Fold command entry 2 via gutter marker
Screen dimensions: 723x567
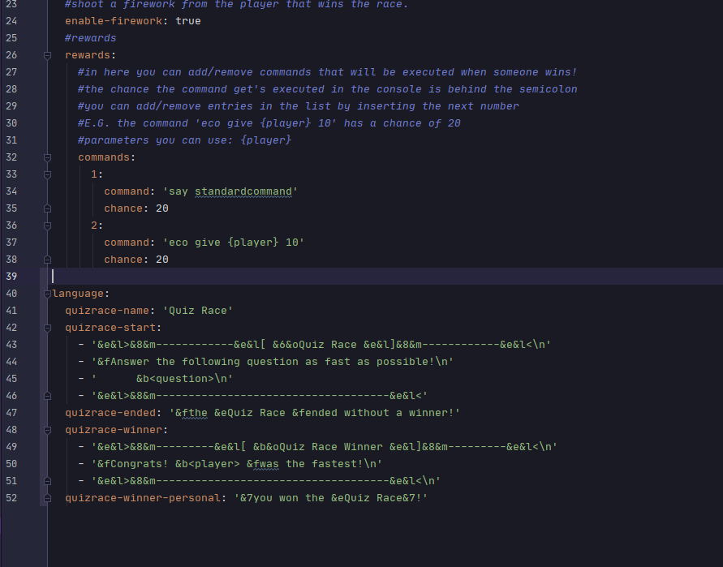47,226
